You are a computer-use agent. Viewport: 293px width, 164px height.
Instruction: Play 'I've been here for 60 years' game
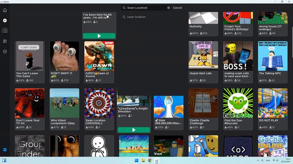[99, 36]
